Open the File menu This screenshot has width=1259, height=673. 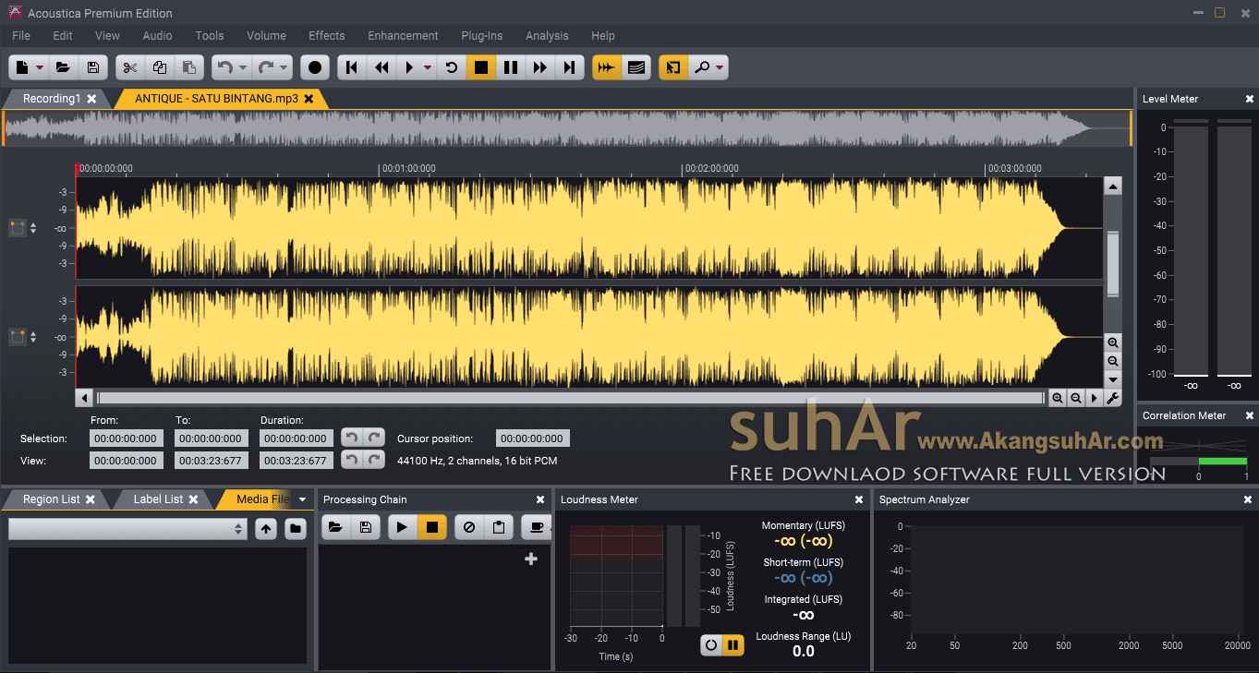pyautogui.click(x=21, y=35)
